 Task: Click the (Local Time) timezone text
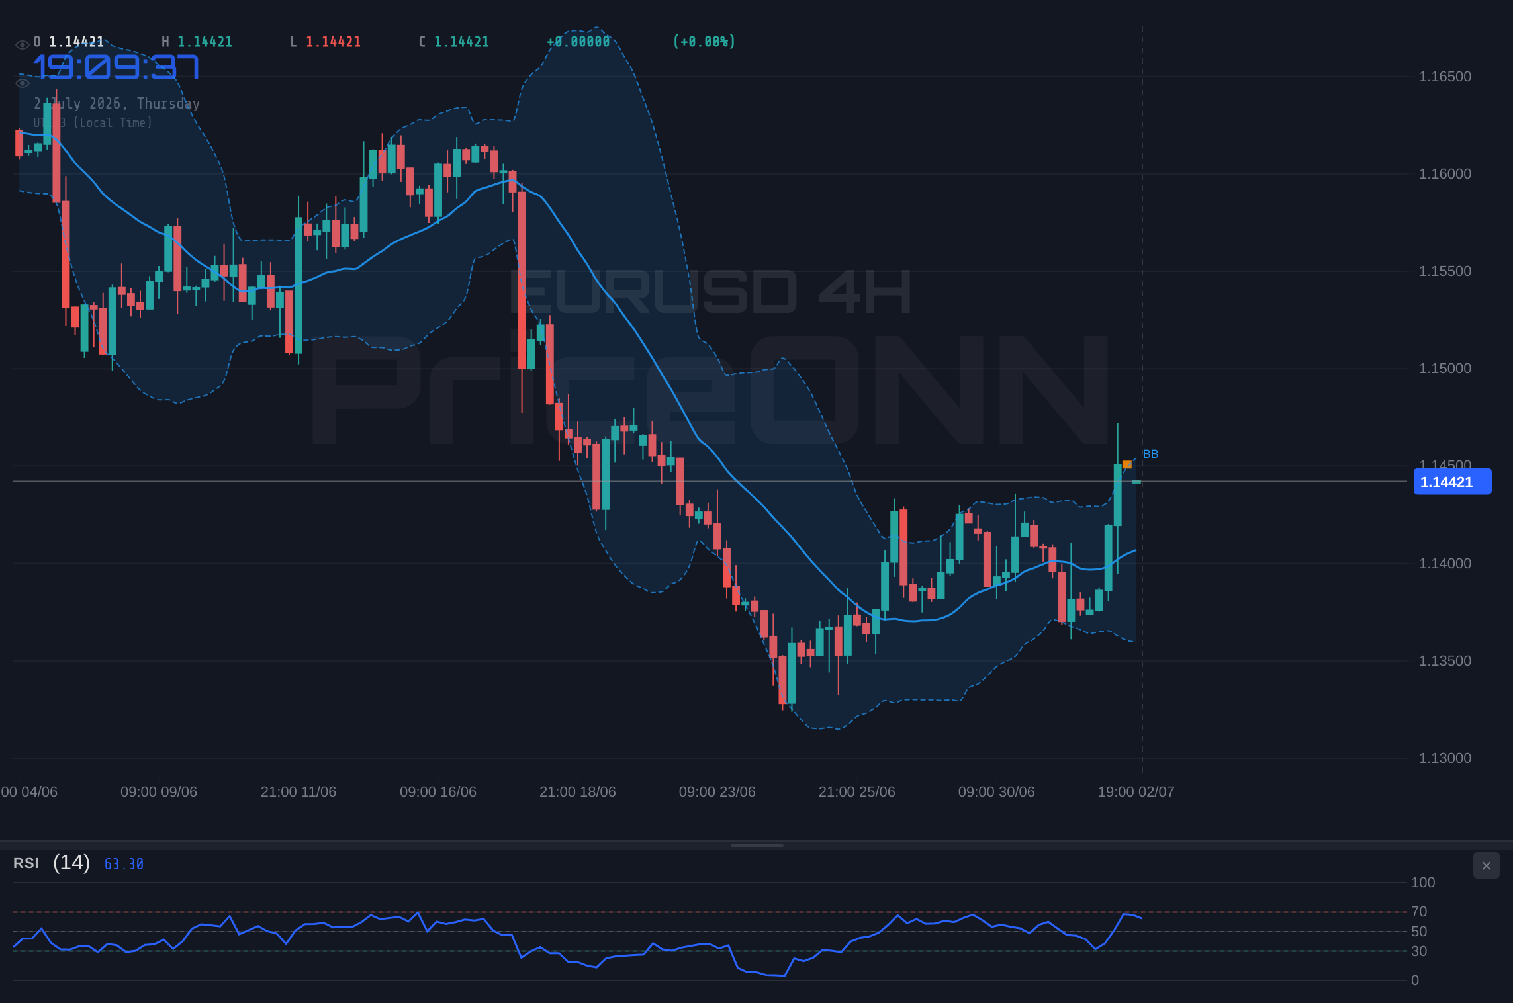click(113, 123)
